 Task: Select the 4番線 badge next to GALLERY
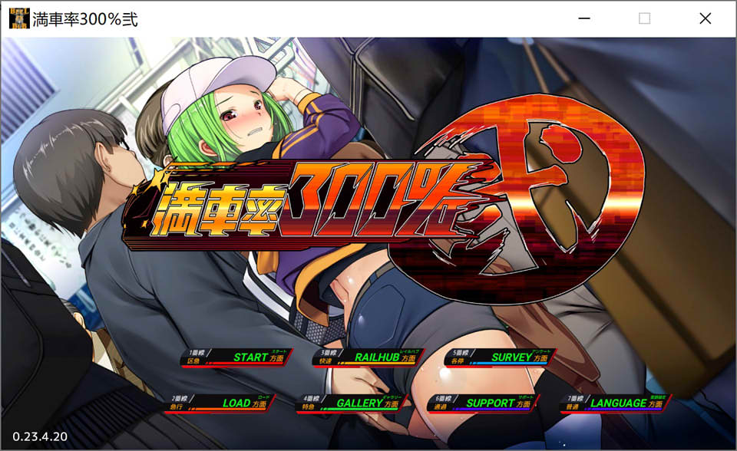click(312, 402)
